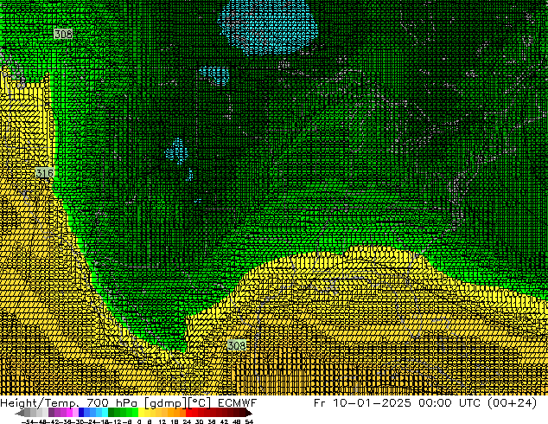Click the legend value -54
Image resolution: width=548 pixels, height=424 pixels.
(29, 421)
